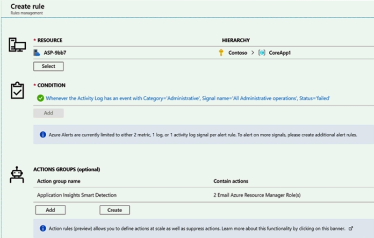Click the key icon beside Contoso
The height and width of the screenshot is (238, 374).
pos(221,53)
